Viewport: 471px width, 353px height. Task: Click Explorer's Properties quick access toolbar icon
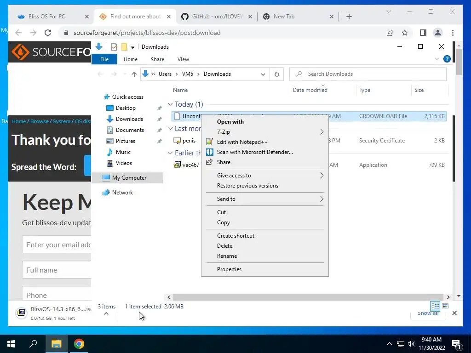114,47
